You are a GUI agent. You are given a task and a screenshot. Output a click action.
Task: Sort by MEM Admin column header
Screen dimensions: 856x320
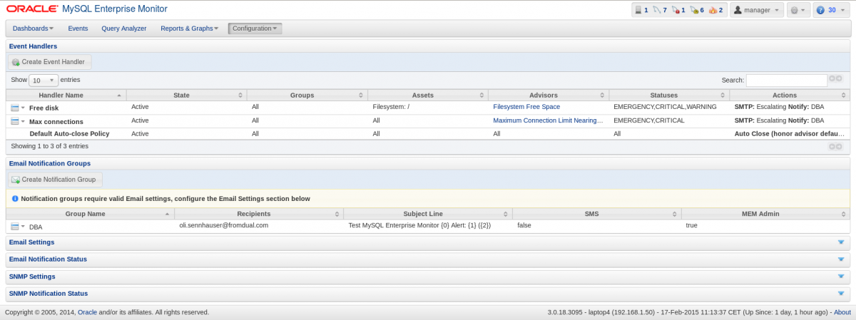765,214
